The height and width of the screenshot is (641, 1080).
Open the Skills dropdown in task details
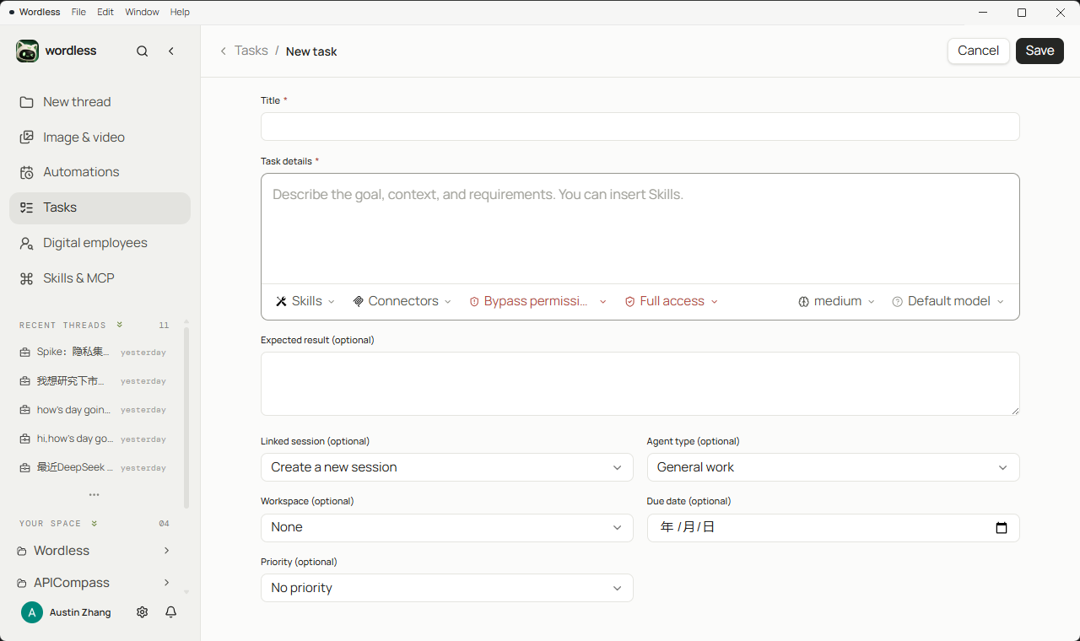pos(305,302)
